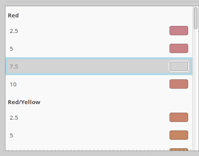Select the 5 label under Red

click(x=11, y=49)
